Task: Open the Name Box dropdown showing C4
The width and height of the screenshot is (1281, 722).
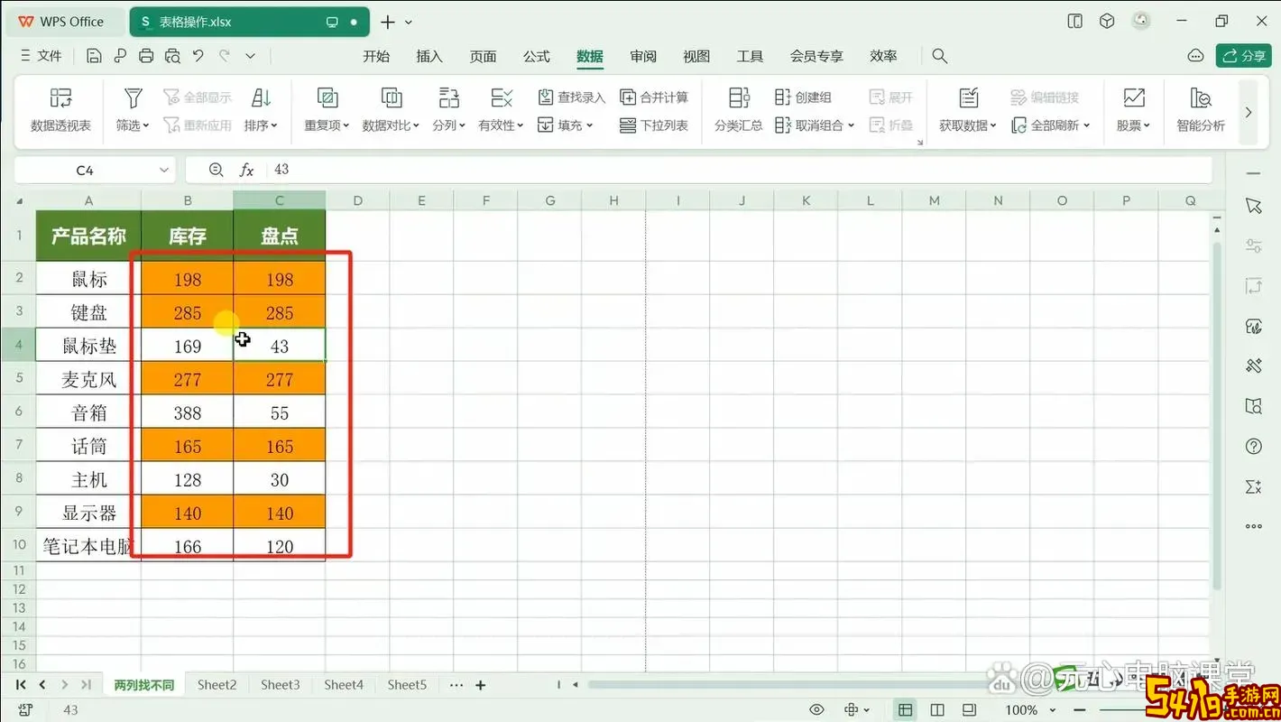Action: pos(164,170)
